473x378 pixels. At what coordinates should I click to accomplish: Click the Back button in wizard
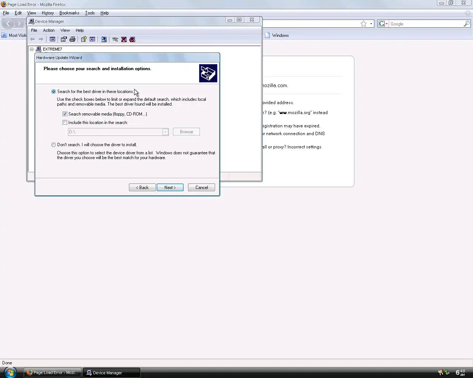[x=142, y=188]
